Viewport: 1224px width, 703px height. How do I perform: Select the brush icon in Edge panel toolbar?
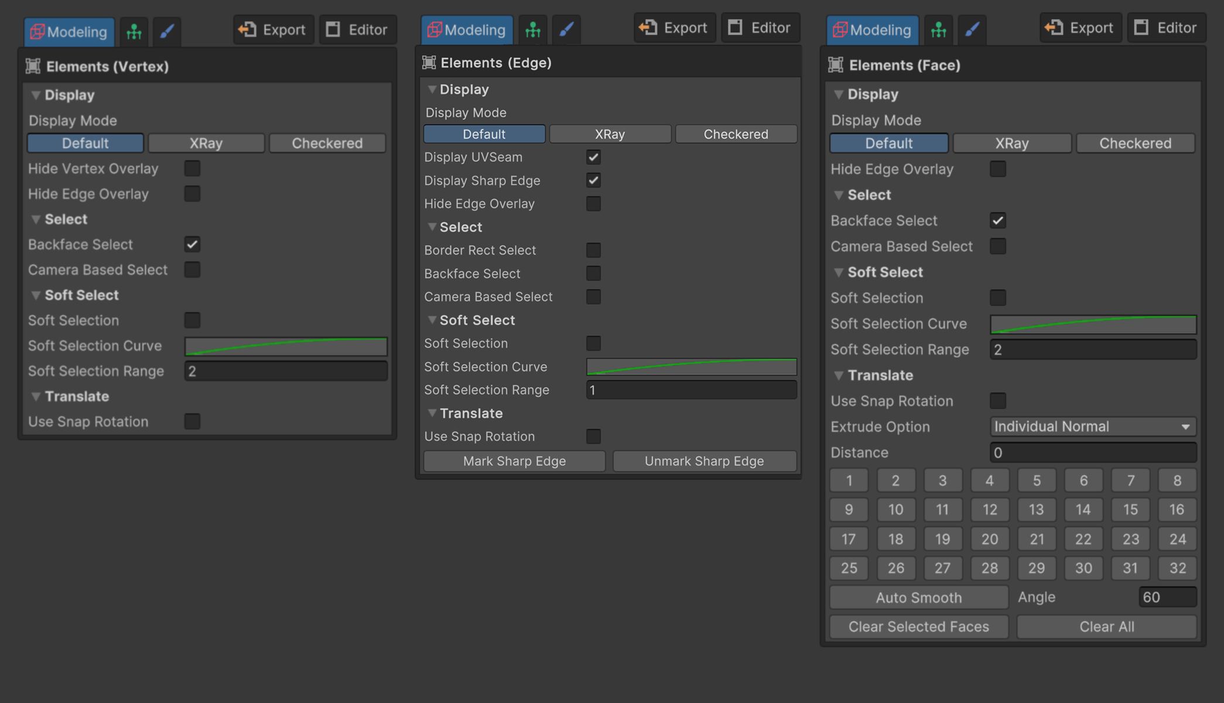coord(566,29)
